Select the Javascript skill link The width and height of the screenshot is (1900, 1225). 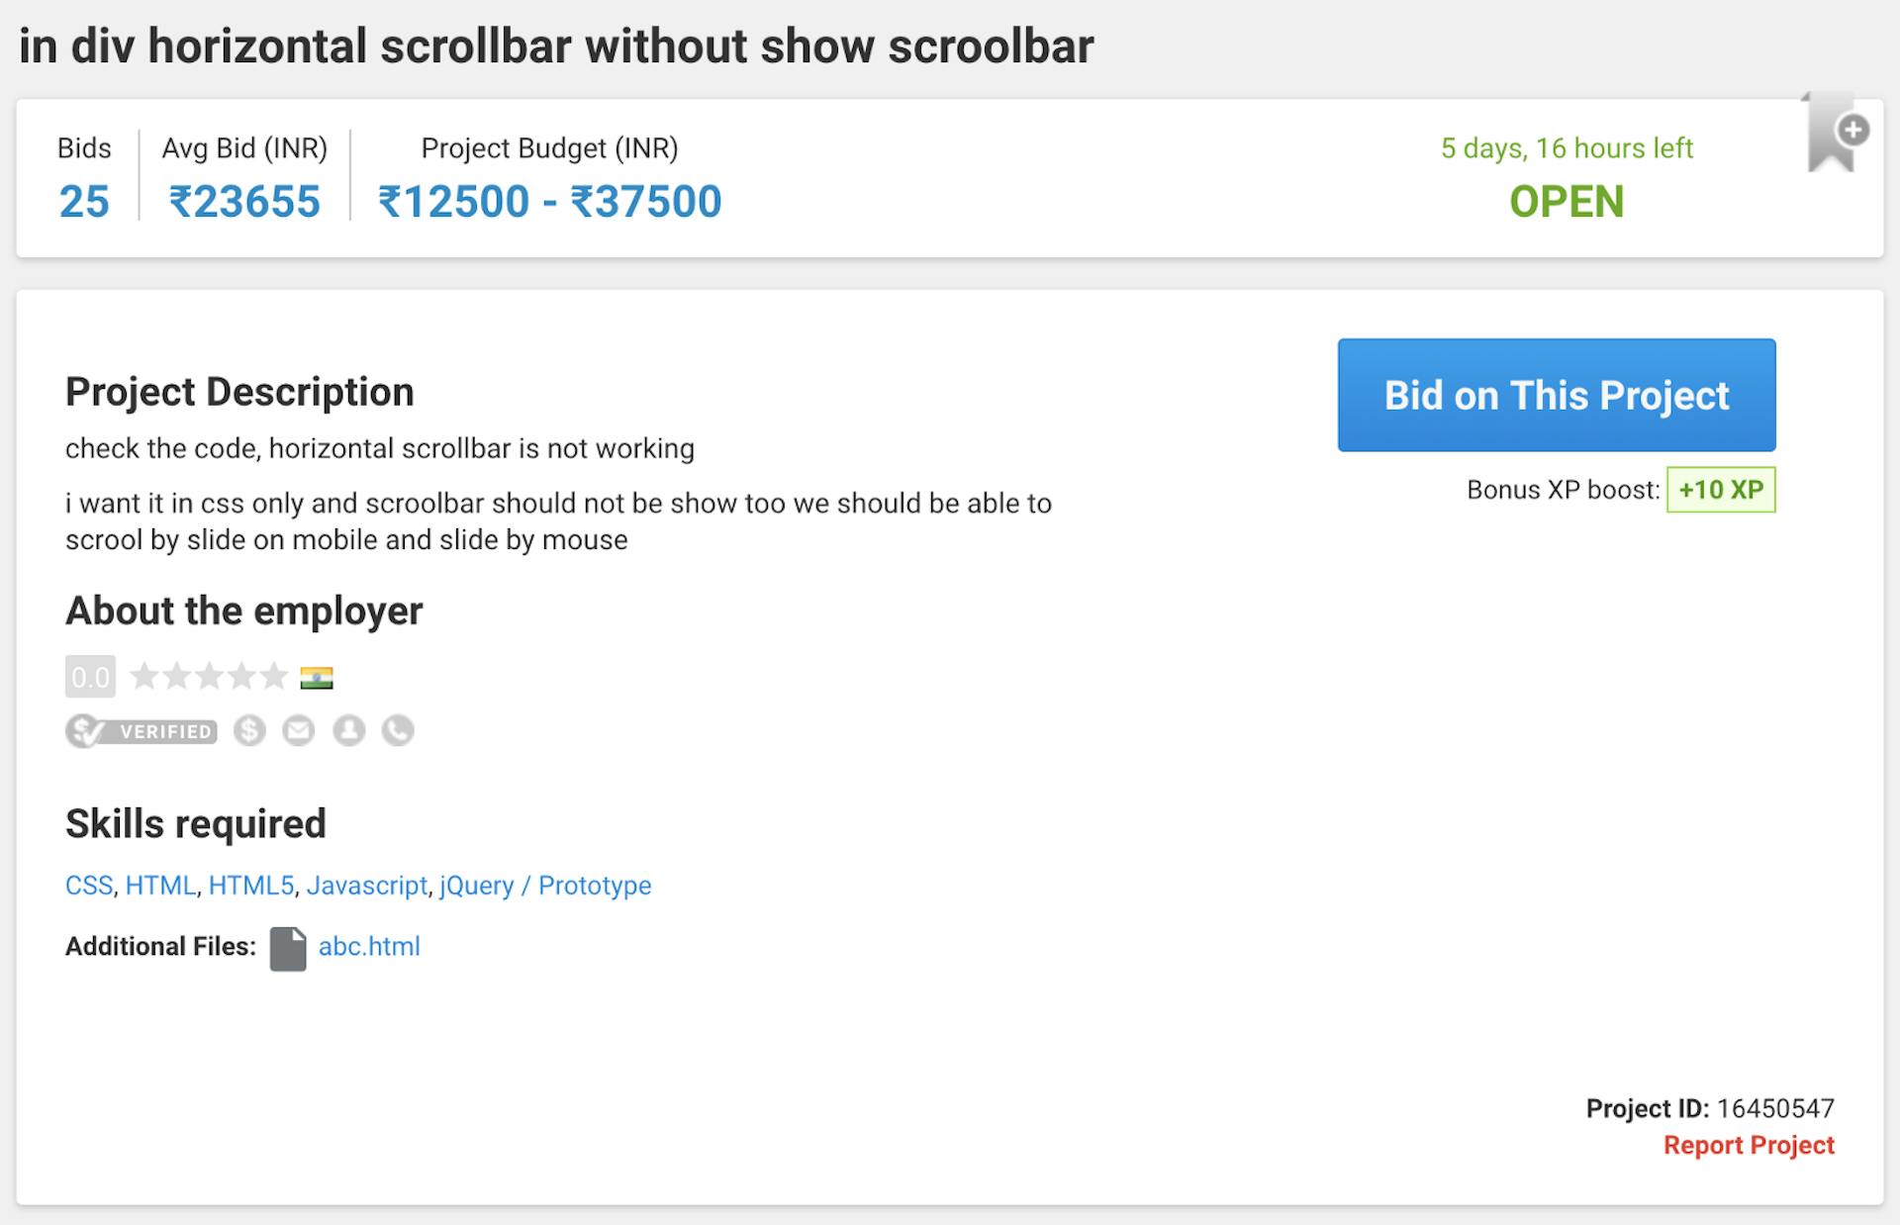(x=367, y=885)
